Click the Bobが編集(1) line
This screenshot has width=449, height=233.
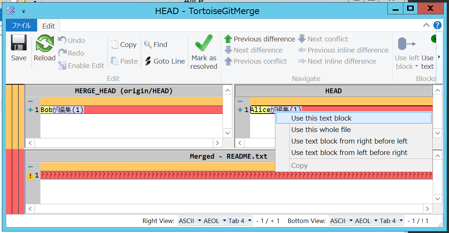[x=132, y=109]
